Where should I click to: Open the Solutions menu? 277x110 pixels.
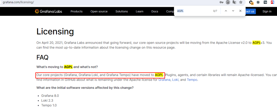[122, 11]
